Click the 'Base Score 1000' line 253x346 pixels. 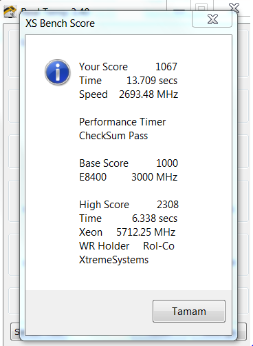click(129, 163)
